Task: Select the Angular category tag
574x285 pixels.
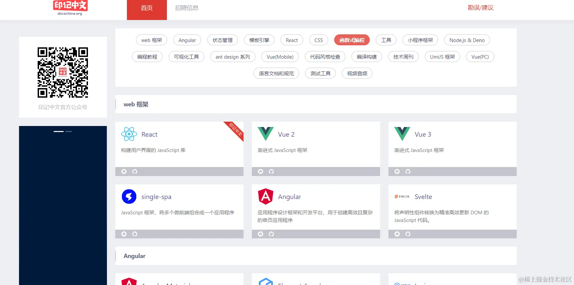Action: 187,40
